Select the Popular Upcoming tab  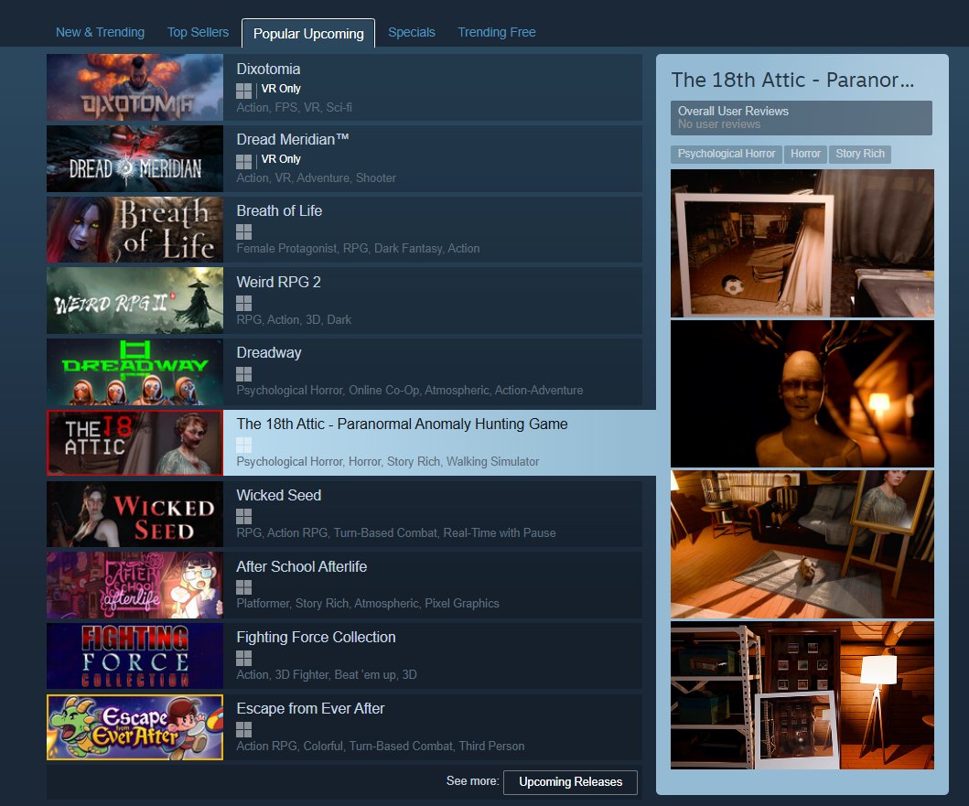pos(308,33)
